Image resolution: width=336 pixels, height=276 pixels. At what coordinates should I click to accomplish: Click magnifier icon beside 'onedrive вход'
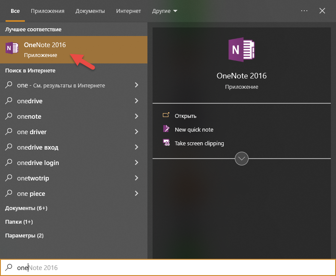coord(9,147)
